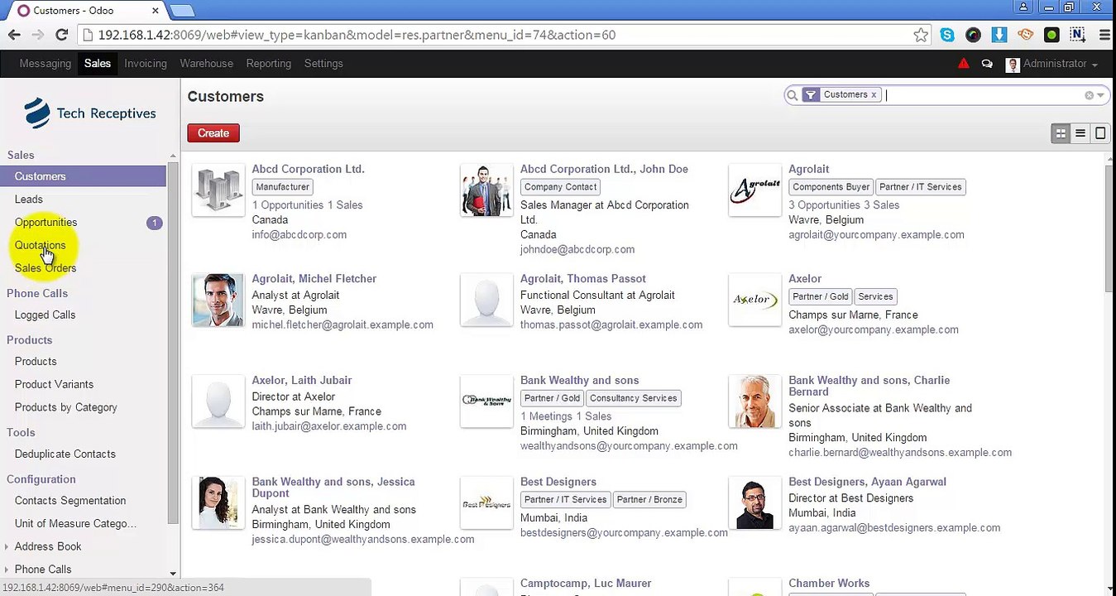Screen dimensions: 1116x596
Task: Click the Agrolait logo thumbnail
Action: tap(754, 190)
